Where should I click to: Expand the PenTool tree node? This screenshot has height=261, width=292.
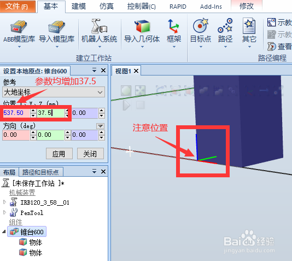(x=5, y=212)
